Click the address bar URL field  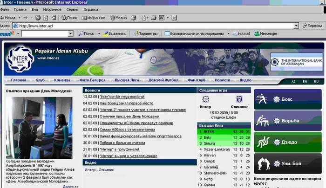140,26
